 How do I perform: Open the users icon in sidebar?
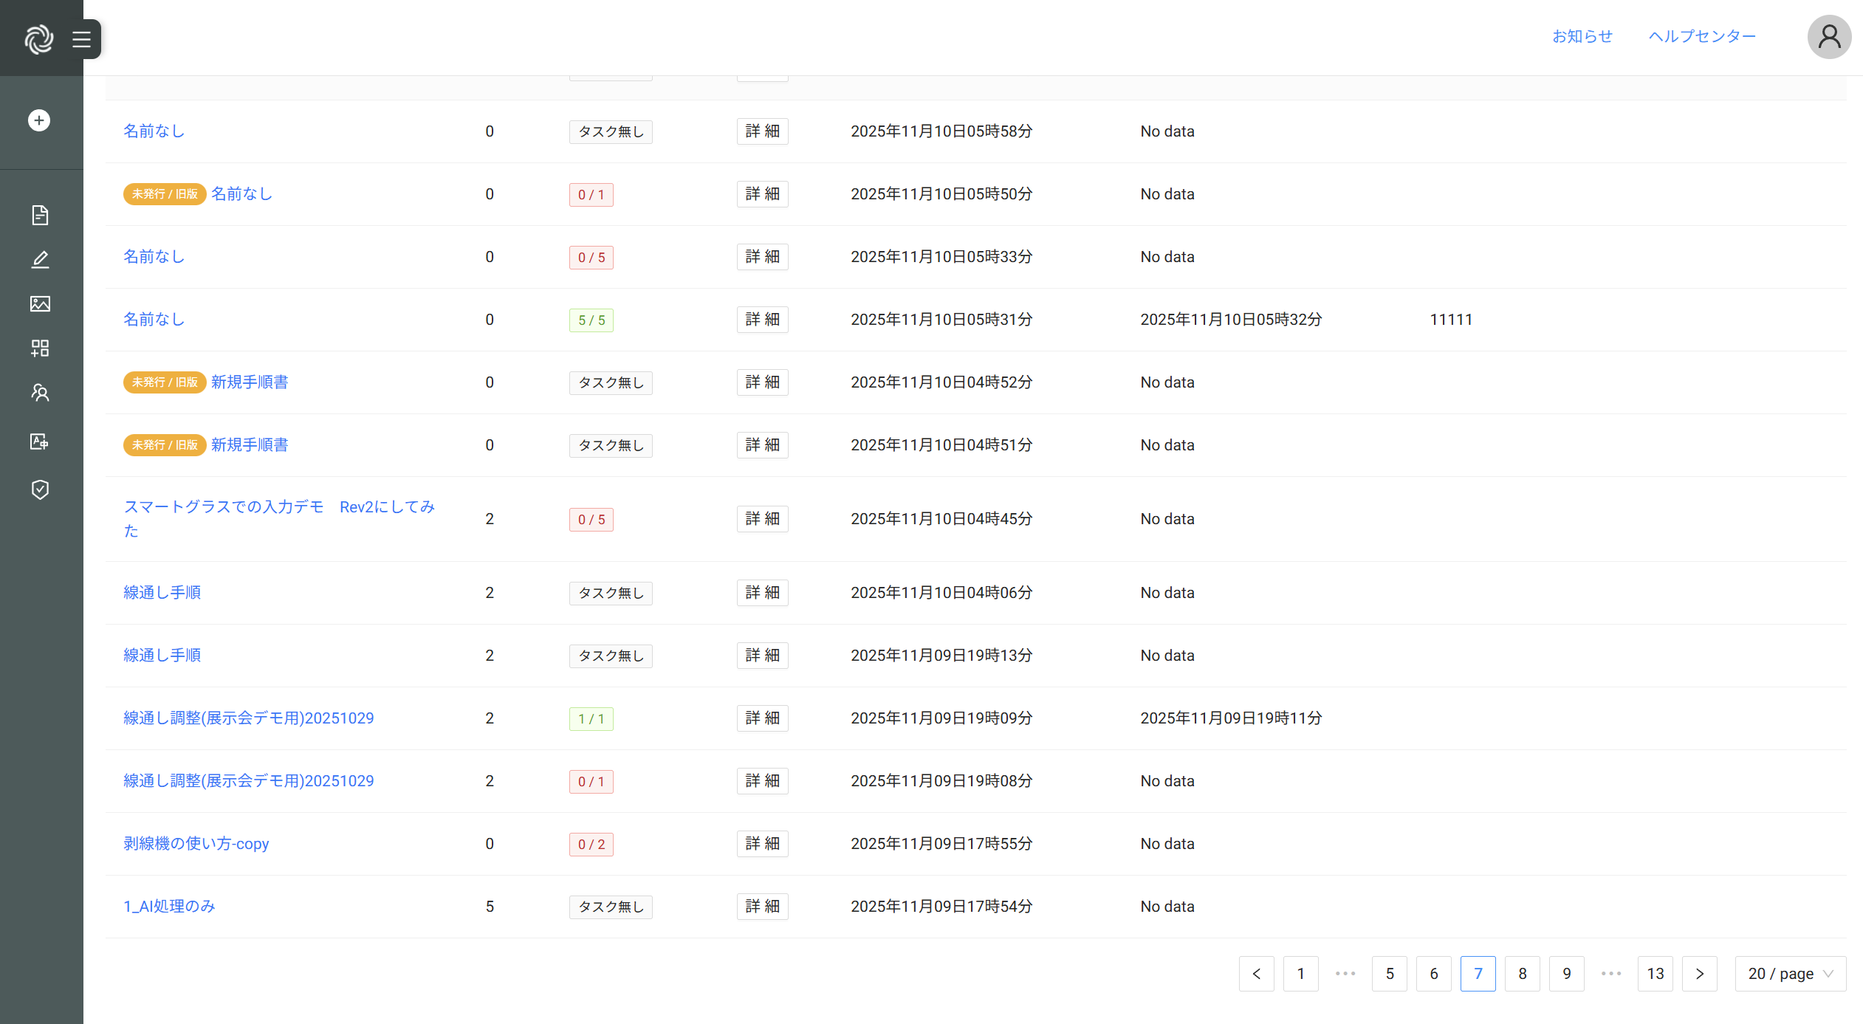click(40, 392)
